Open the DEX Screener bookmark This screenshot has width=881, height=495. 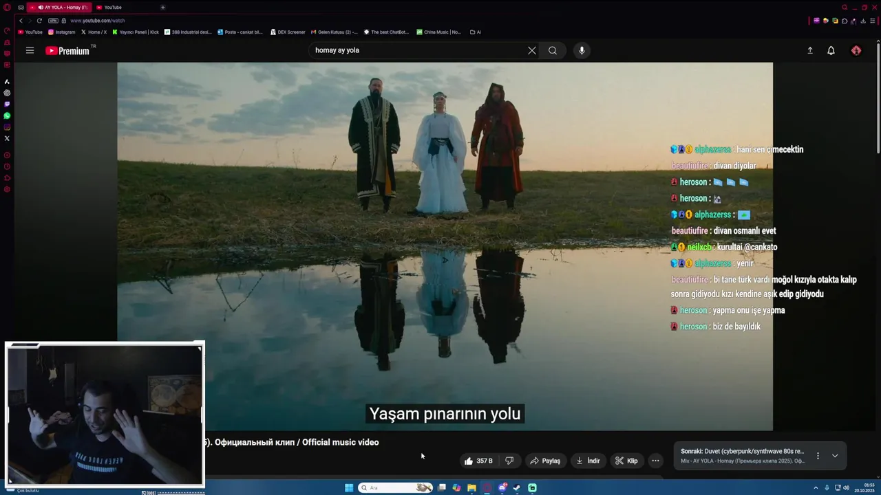pyautogui.click(x=288, y=32)
